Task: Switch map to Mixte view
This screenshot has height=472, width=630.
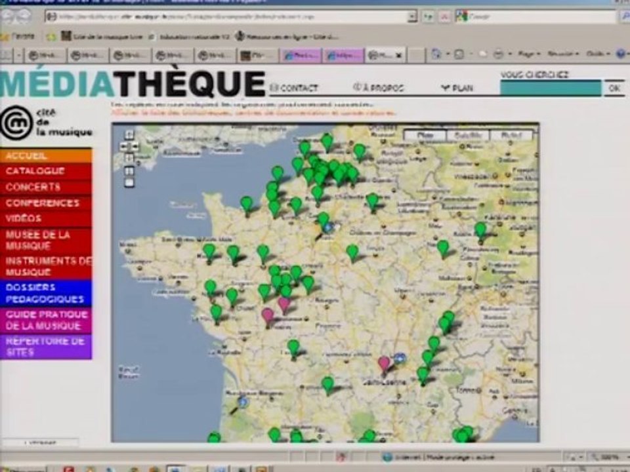Action: (x=511, y=135)
